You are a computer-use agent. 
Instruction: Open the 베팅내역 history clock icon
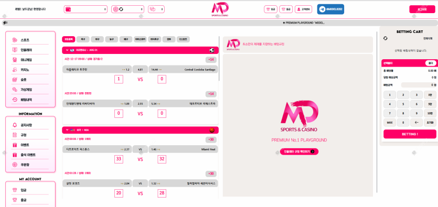(15, 100)
